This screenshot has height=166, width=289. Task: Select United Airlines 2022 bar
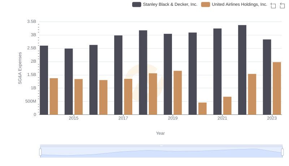click(x=252, y=94)
